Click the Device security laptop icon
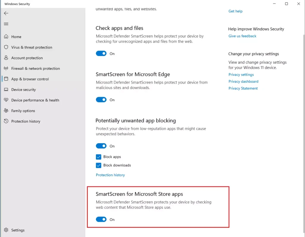 coord(6,89)
